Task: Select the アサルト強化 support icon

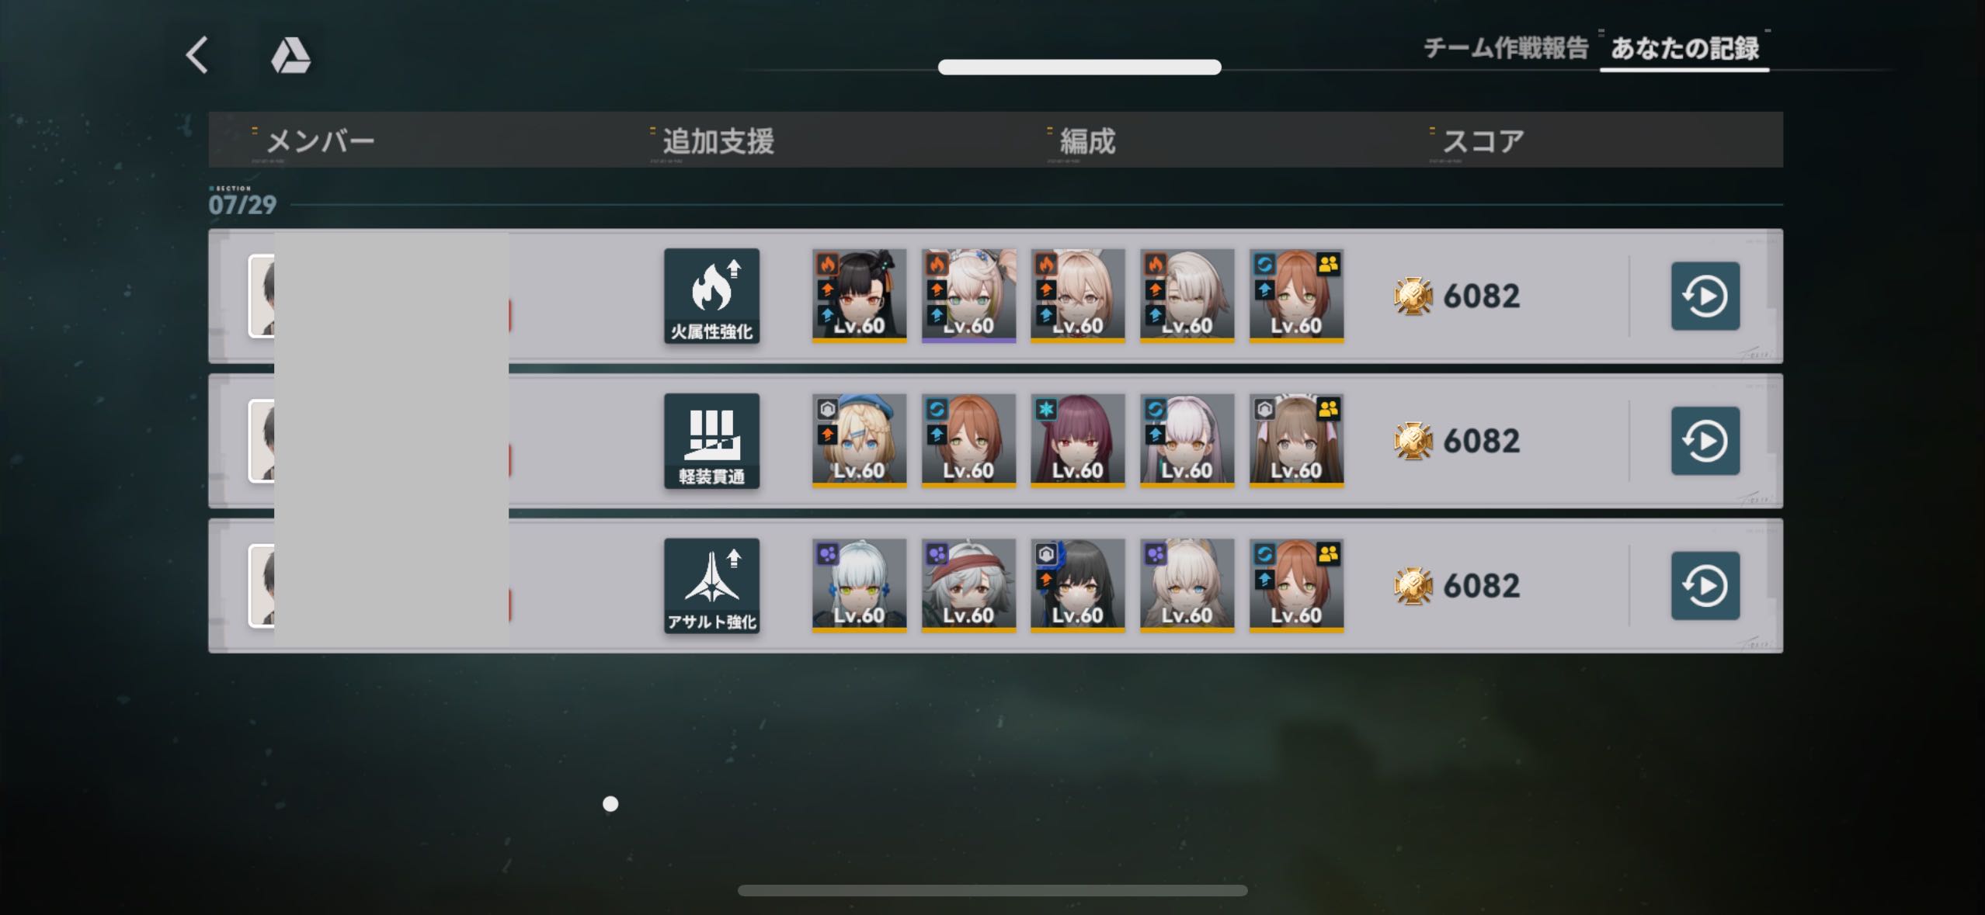Action: (711, 586)
